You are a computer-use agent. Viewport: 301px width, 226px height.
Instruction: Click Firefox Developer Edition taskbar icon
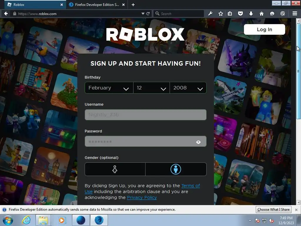tap(99, 220)
